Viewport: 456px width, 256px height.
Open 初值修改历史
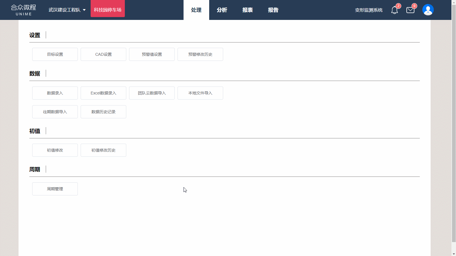click(103, 150)
